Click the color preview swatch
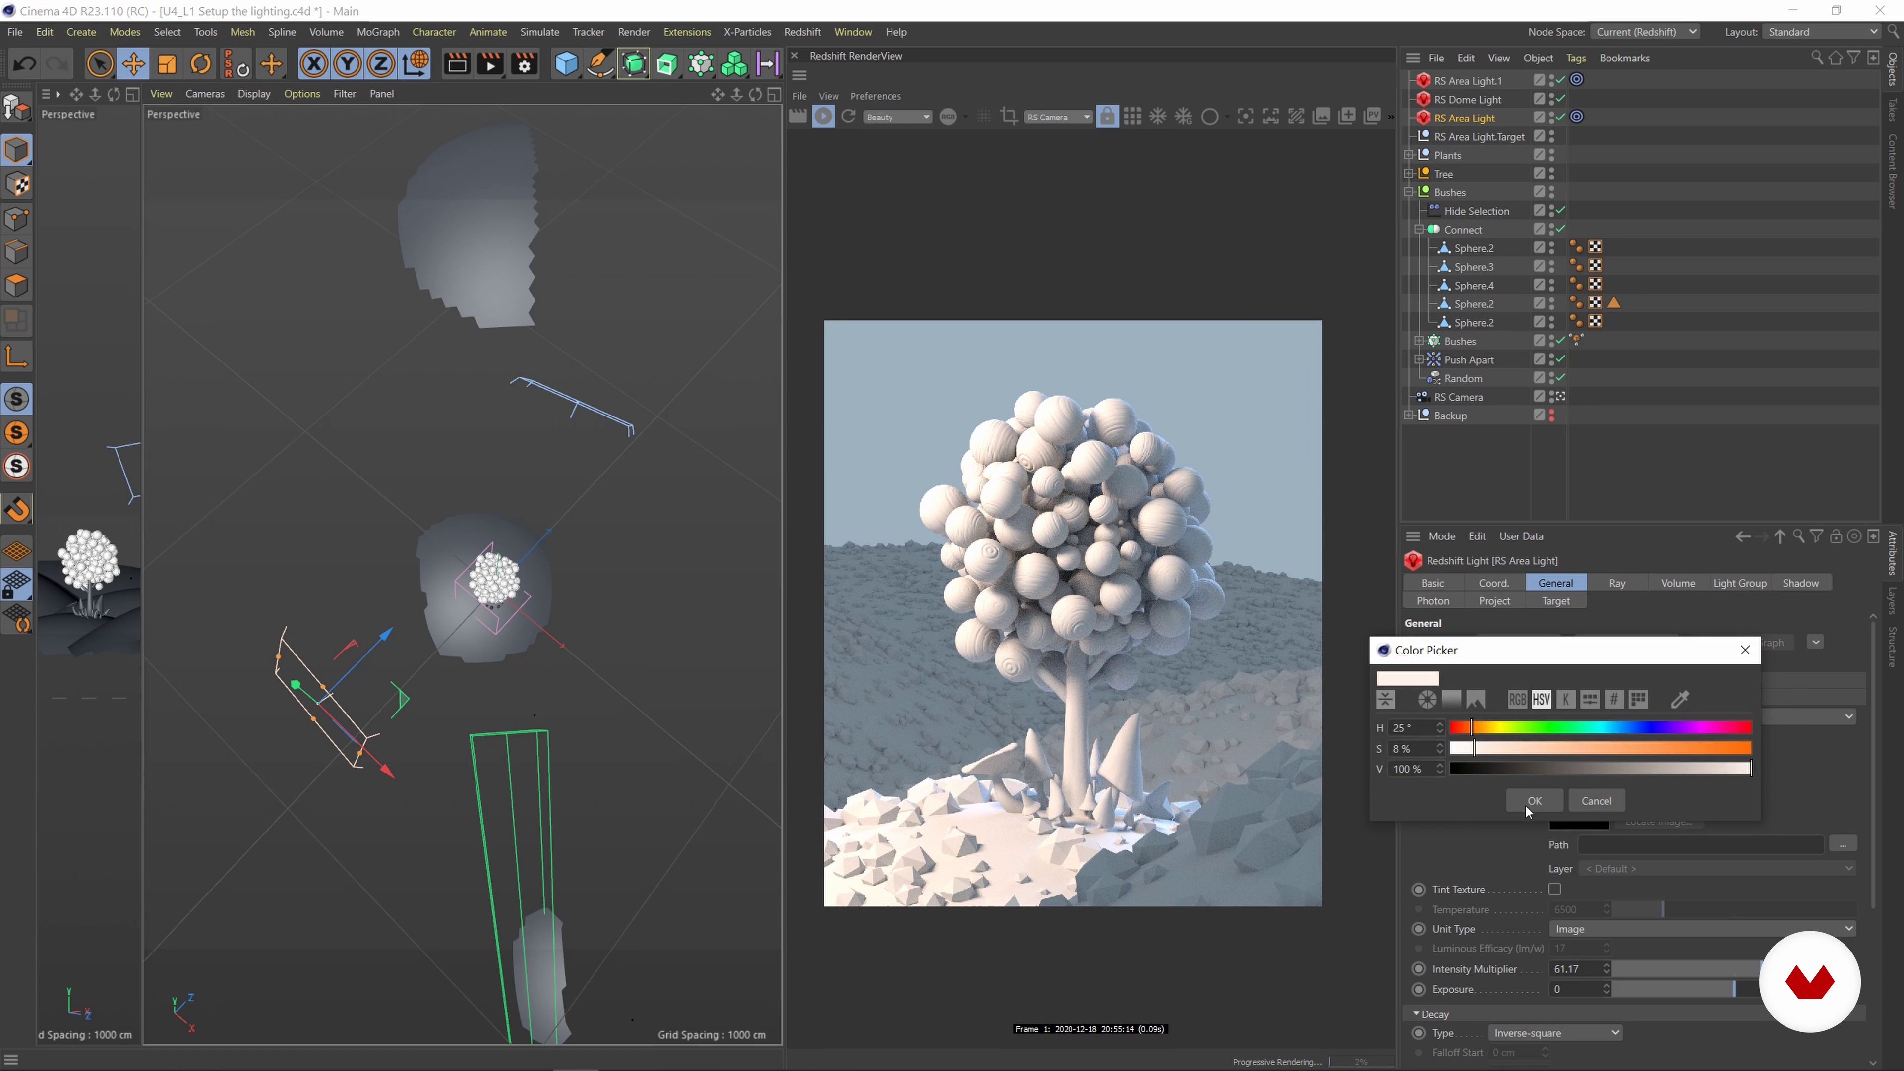 1408,678
